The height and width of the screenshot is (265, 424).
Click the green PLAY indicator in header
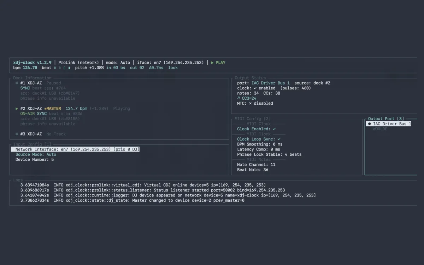coord(218,63)
